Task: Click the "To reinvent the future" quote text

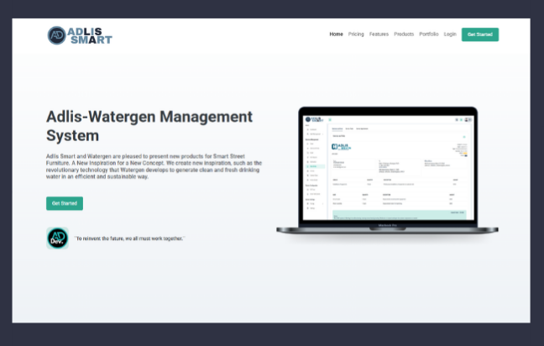Action: click(x=129, y=239)
